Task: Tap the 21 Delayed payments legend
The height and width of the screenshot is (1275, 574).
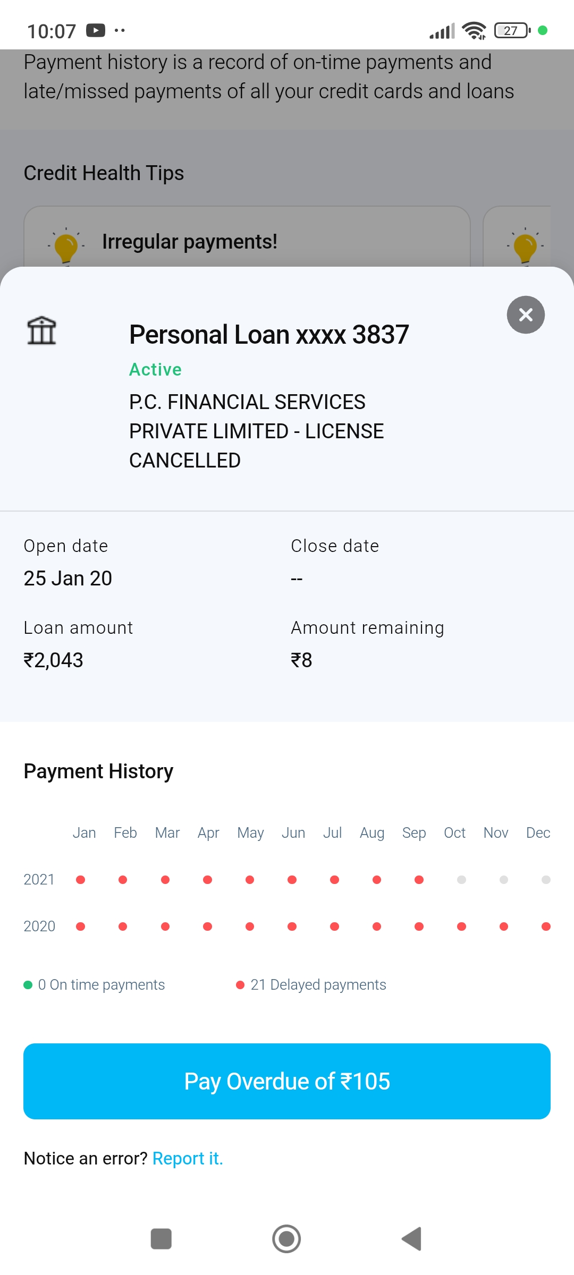Action: tap(317, 985)
